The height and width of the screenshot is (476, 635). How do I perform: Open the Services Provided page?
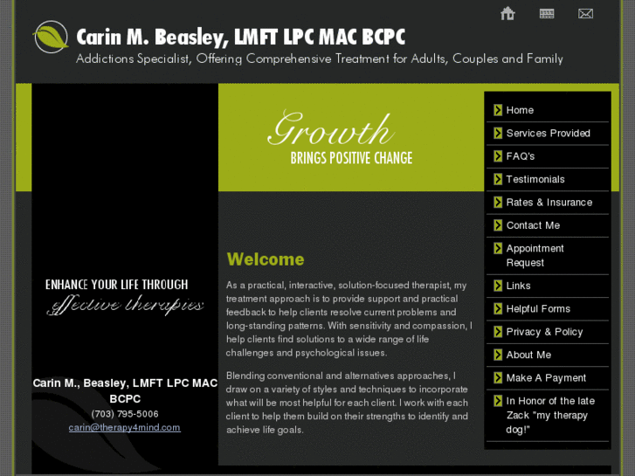pos(549,134)
